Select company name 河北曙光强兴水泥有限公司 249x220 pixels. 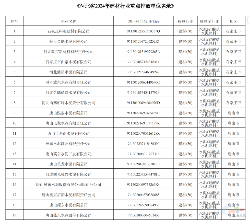pos(68,175)
